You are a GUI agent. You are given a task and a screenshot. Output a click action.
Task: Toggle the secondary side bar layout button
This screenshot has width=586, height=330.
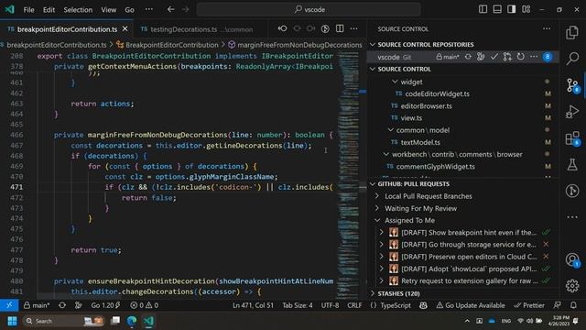pos(511,9)
